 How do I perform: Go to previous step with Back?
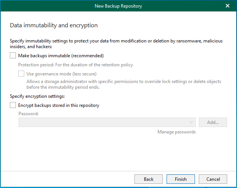point(148,179)
